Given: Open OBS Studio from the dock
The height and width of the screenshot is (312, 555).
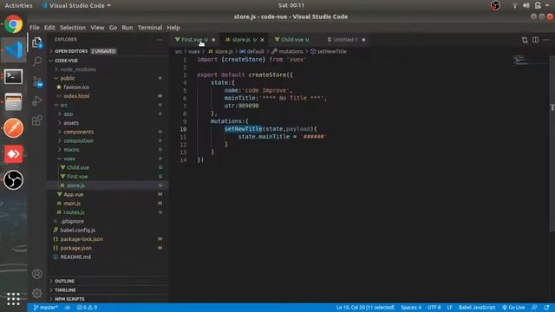Looking at the screenshot, I should (14, 180).
